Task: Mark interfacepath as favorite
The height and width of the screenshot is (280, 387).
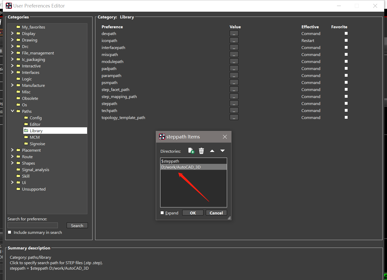Action: point(346,47)
